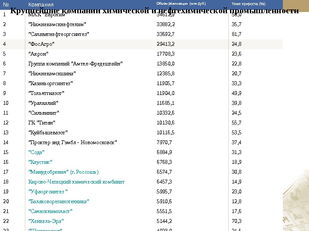Screen dimensions: 309x231
Task: Open the "Саянскхимпласт" company link
Action: [50, 211]
